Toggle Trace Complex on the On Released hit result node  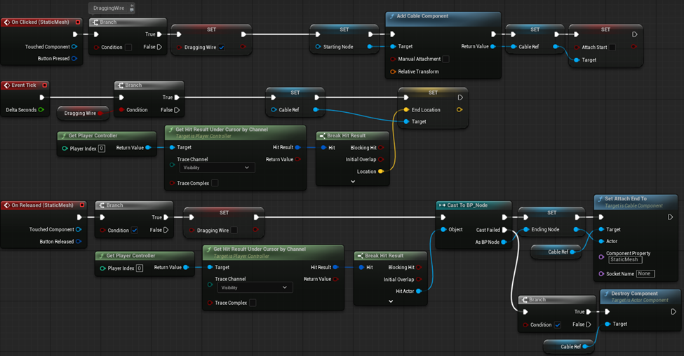pyautogui.click(x=253, y=303)
